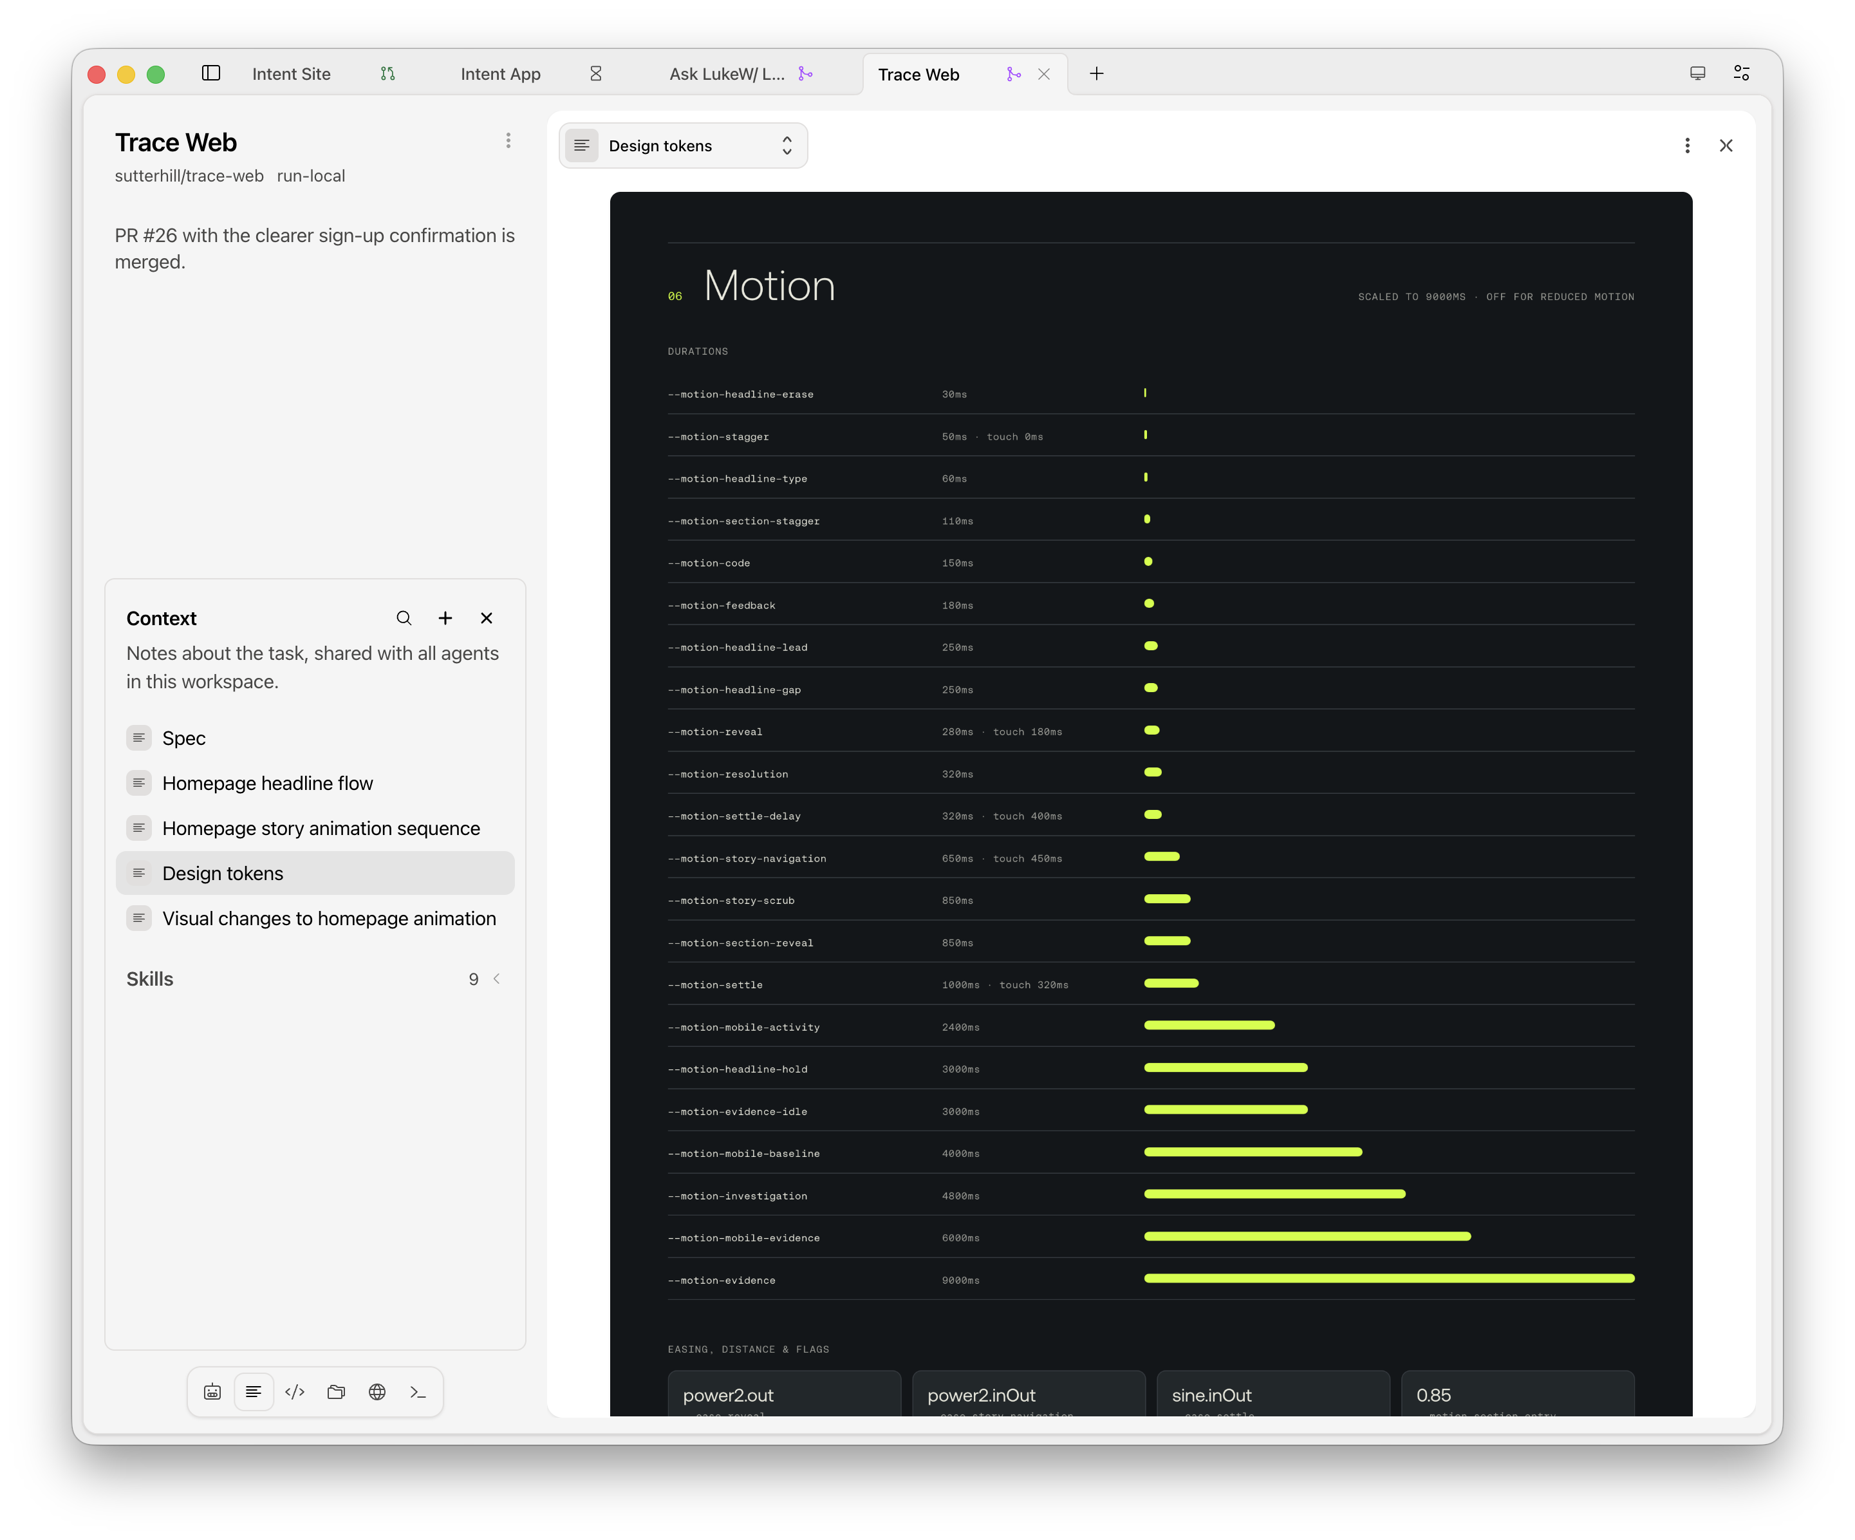
Task: Click the run-local label
Action: click(x=311, y=176)
